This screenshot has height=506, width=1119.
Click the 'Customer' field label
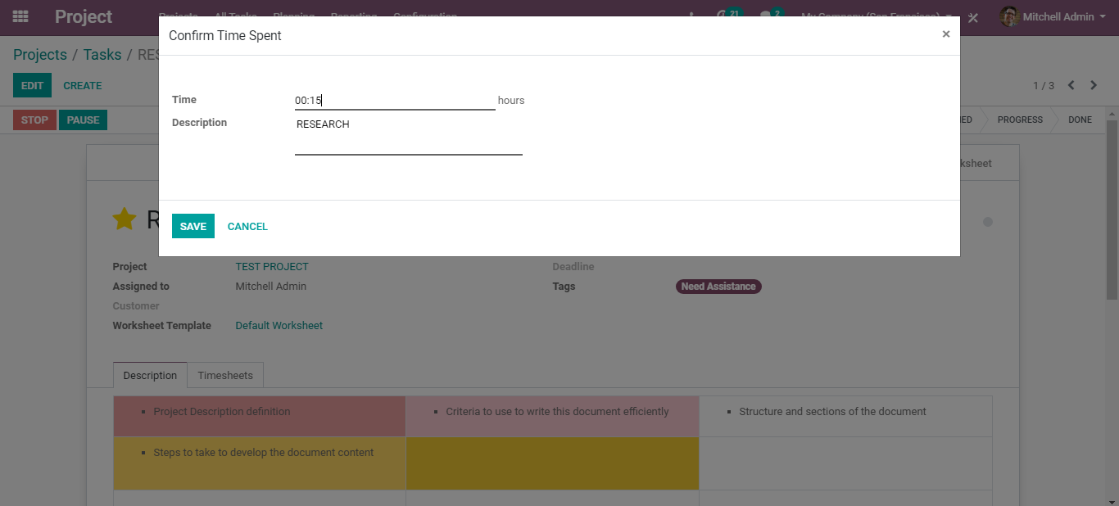pyautogui.click(x=136, y=306)
